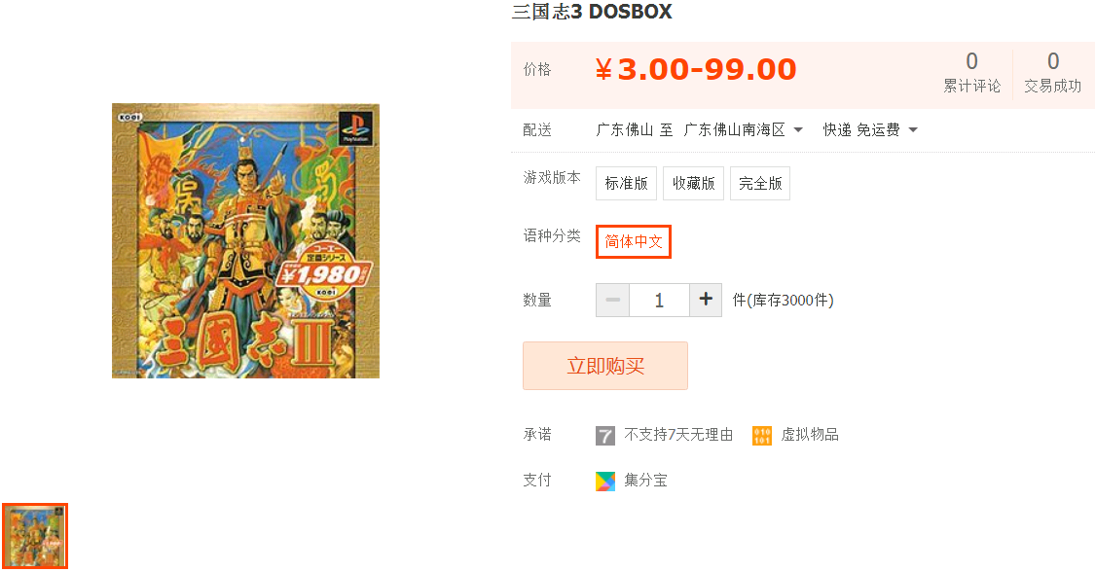Image resolution: width=1095 pixels, height=572 pixels.
Task: Expand the 广东佛山南海区 destination dropdown
Action: 743,129
